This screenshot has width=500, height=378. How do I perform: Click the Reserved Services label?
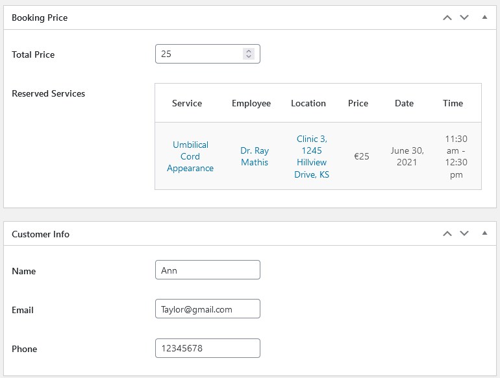(x=49, y=93)
